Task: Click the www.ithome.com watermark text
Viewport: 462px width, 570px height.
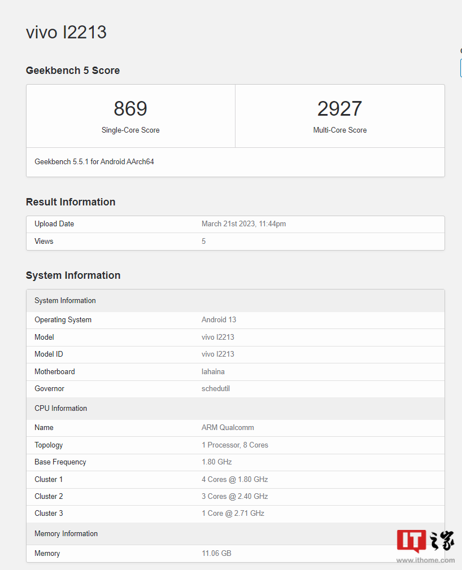Action: (x=425, y=560)
